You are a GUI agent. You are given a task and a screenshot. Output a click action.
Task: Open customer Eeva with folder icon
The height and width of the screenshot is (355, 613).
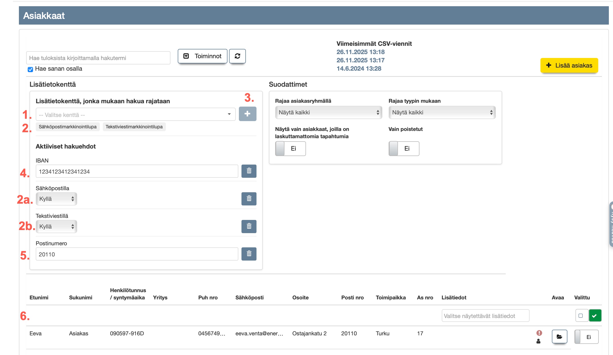559,337
